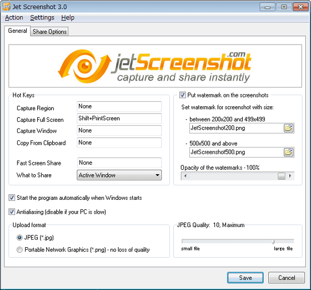Disable starting the program with Windows

(12, 198)
